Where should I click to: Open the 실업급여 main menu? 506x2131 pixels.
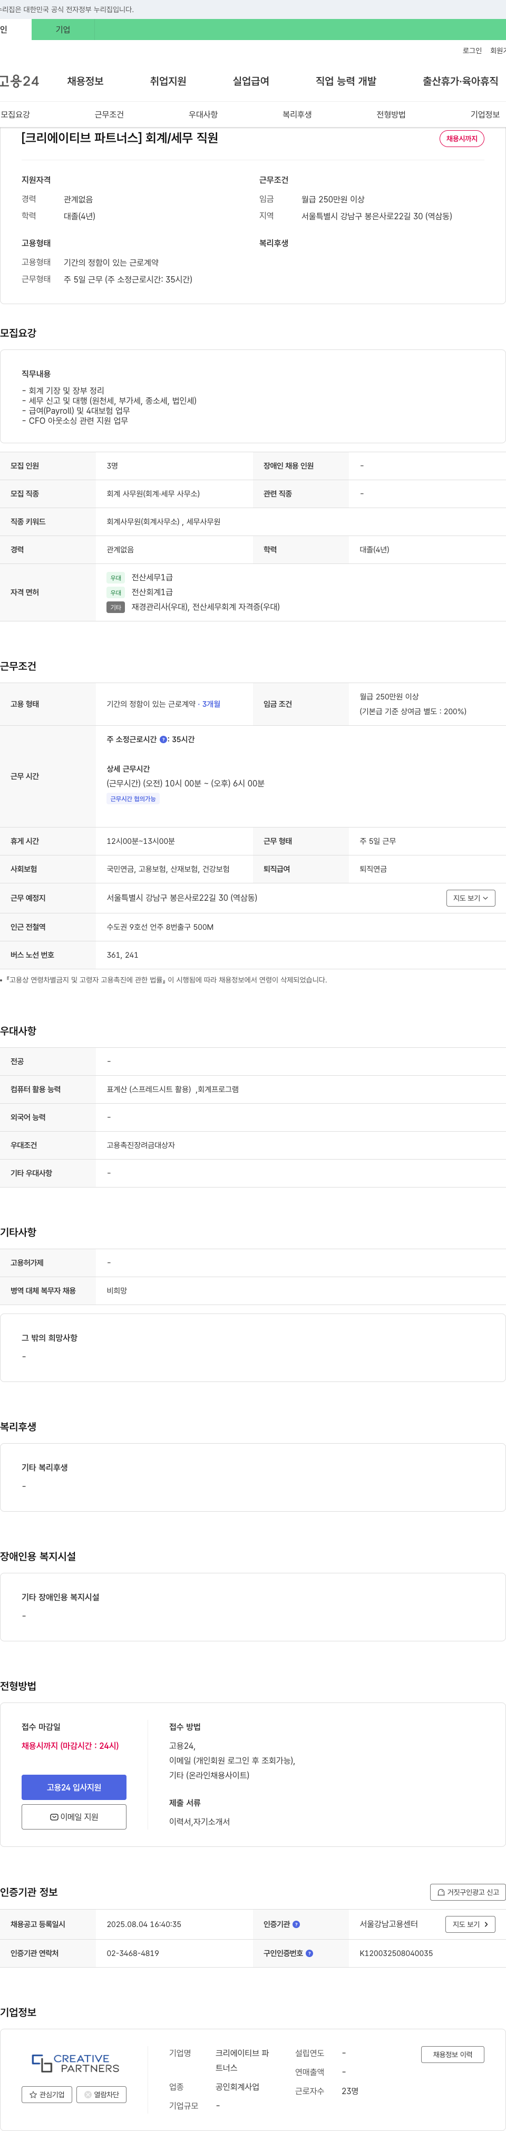click(x=250, y=81)
